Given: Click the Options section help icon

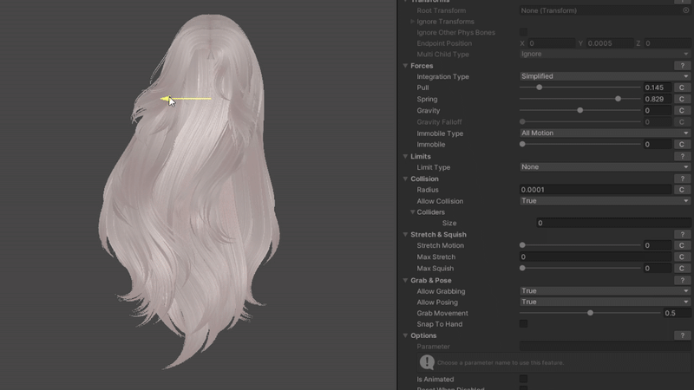Looking at the screenshot, I should point(684,335).
